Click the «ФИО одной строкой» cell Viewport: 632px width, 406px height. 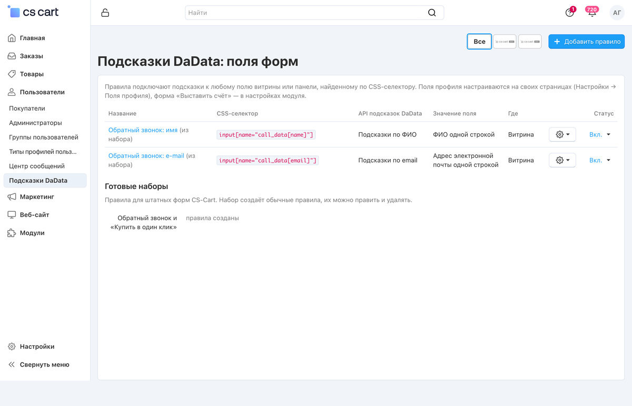pyautogui.click(x=464, y=134)
